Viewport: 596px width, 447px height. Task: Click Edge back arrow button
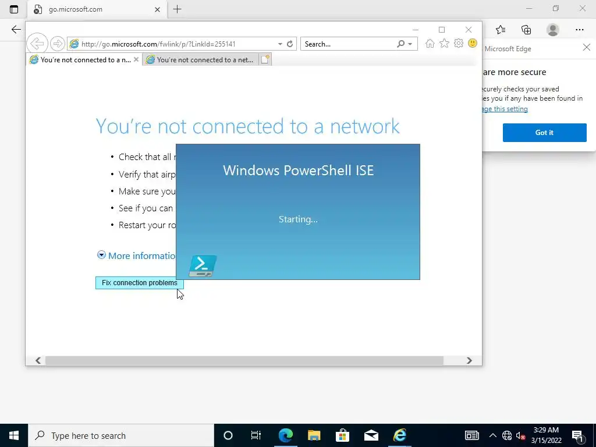pyautogui.click(x=16, y=29)
